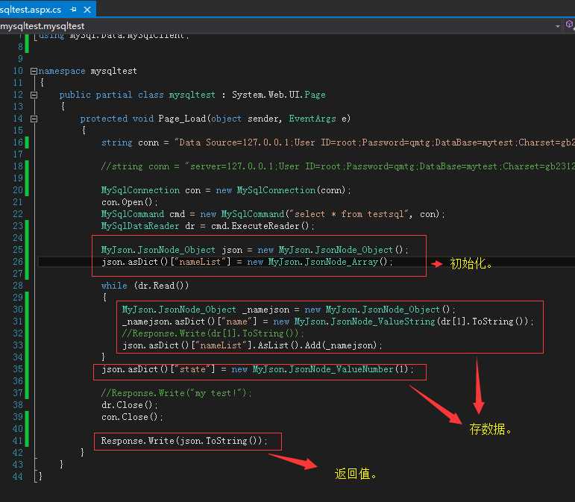Click 'JsonNode_ValueNumber(1)' expression

coord(348,369)
